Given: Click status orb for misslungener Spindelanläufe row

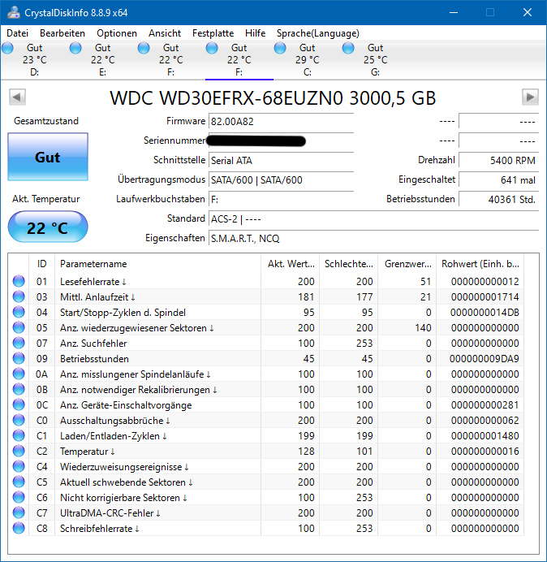Looking at the screenshot, I should point(19,374).
